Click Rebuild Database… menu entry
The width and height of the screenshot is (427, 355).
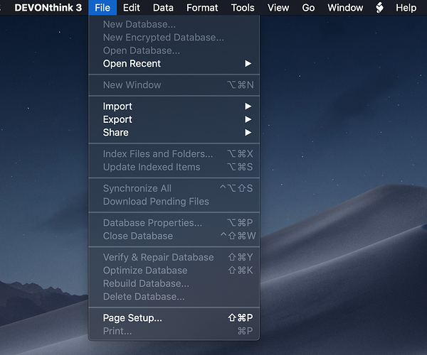point(174,283)
